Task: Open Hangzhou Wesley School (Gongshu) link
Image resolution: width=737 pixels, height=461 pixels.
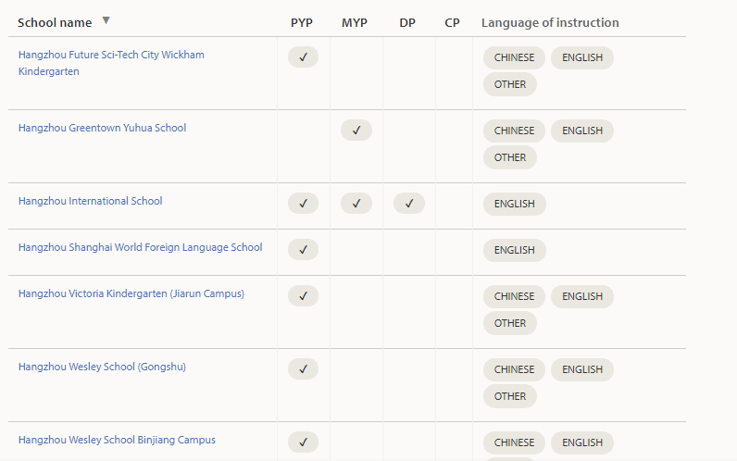Action: coord(102,367)
